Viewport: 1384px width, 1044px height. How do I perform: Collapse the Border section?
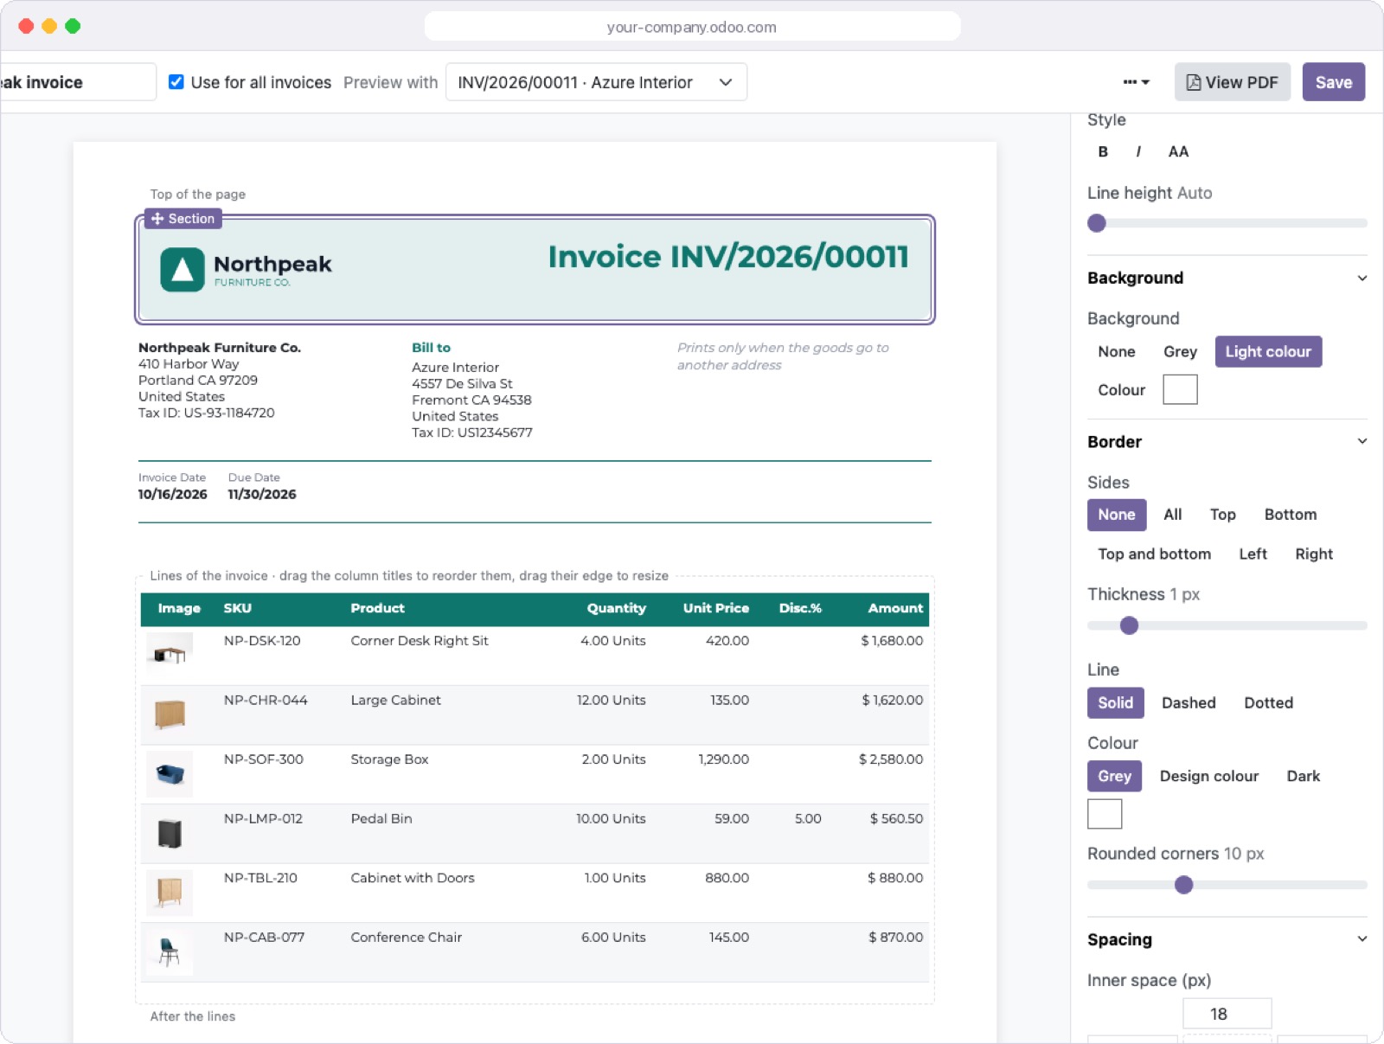click(1227, 441)
